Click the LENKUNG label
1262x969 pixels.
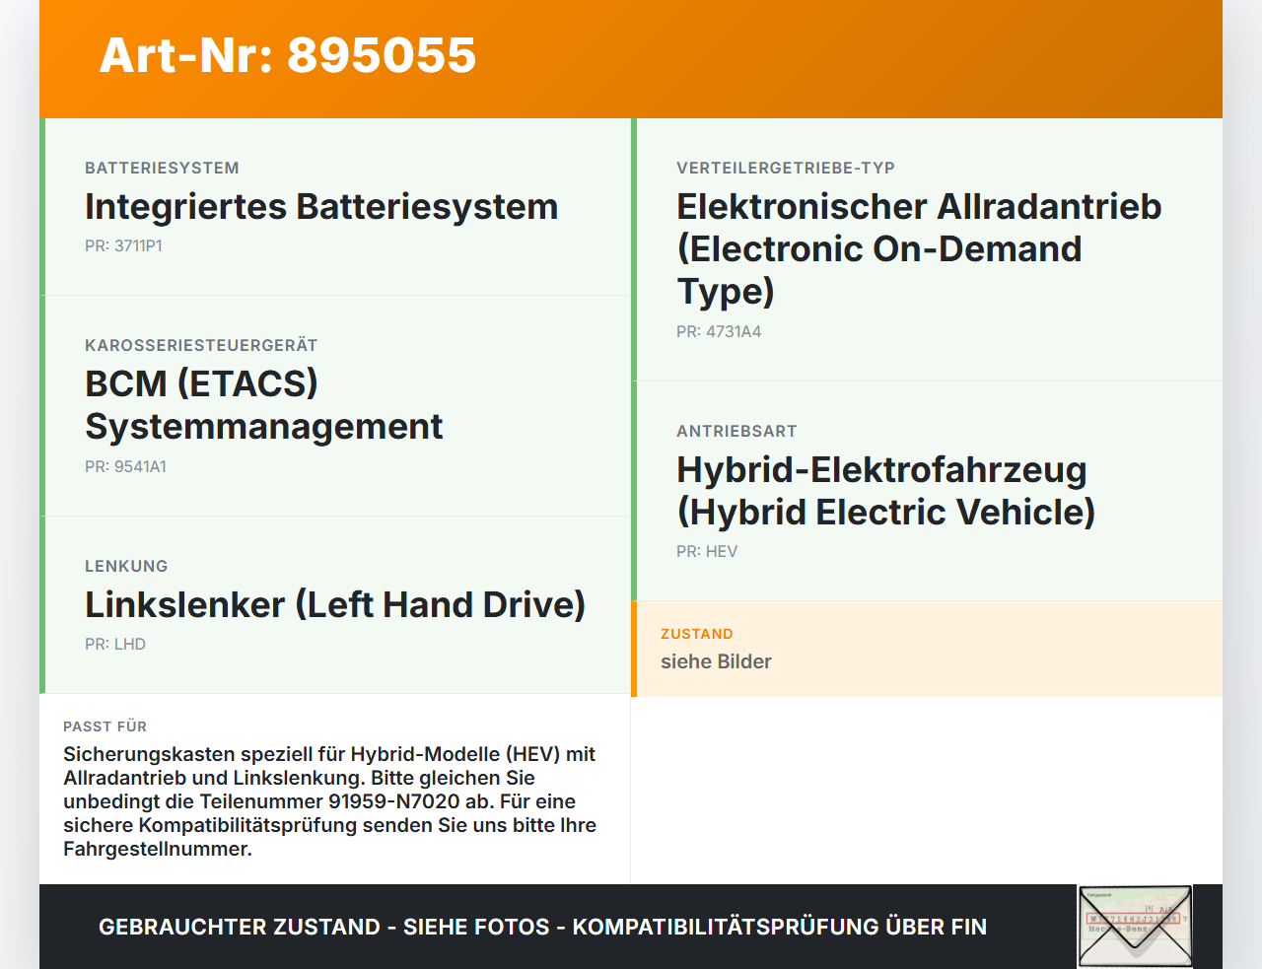tap(126, 566)
